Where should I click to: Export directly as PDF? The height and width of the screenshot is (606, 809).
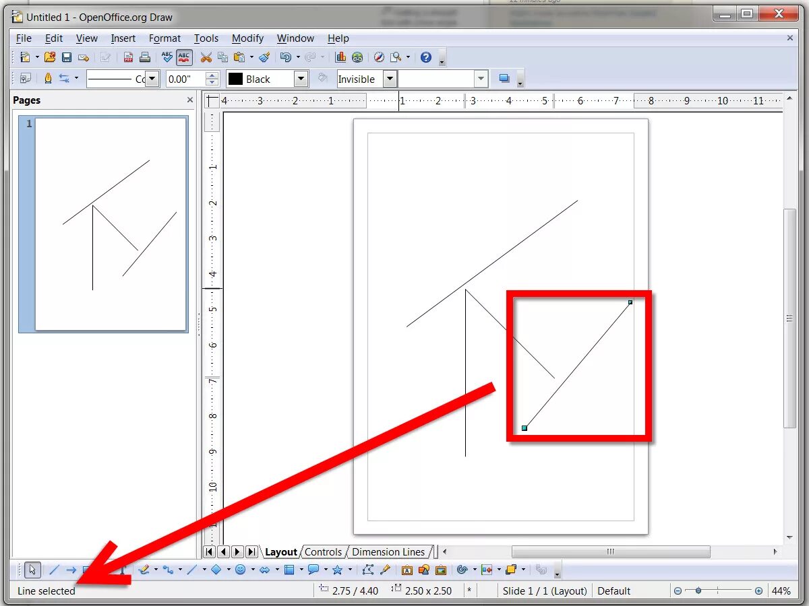coord(128,58)
